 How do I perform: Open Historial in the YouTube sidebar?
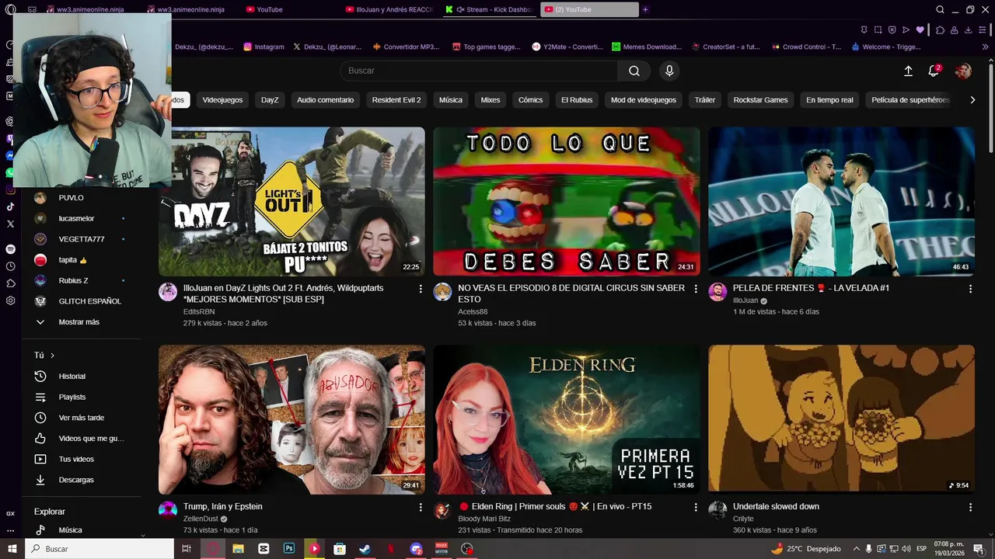pos(72,376)
